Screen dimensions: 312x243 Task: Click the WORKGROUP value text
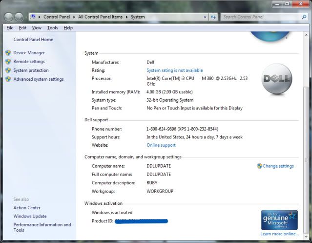coord(160,191)
